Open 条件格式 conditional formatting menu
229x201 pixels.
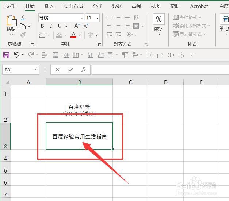[x=187, y=18]
